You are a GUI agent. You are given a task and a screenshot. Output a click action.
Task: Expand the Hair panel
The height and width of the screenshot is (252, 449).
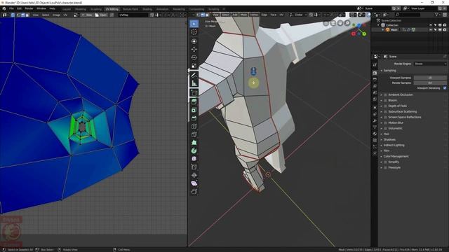382,134
